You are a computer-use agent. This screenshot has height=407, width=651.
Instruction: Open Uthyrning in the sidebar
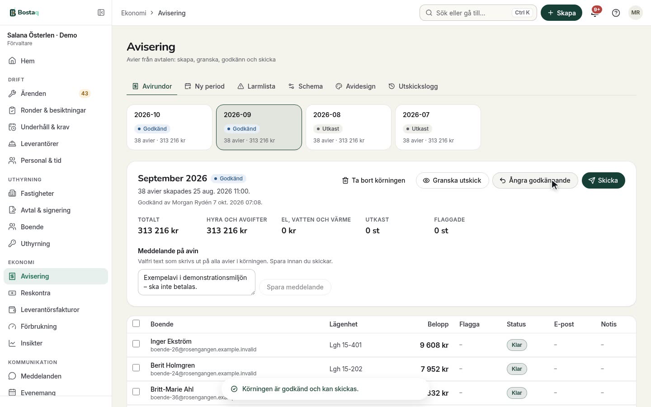(x=56, y=244)
